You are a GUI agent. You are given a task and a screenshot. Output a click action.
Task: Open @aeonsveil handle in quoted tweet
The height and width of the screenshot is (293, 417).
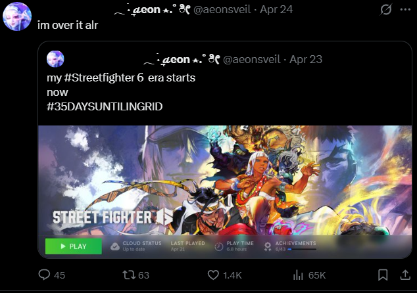click(x=252, y=60)
